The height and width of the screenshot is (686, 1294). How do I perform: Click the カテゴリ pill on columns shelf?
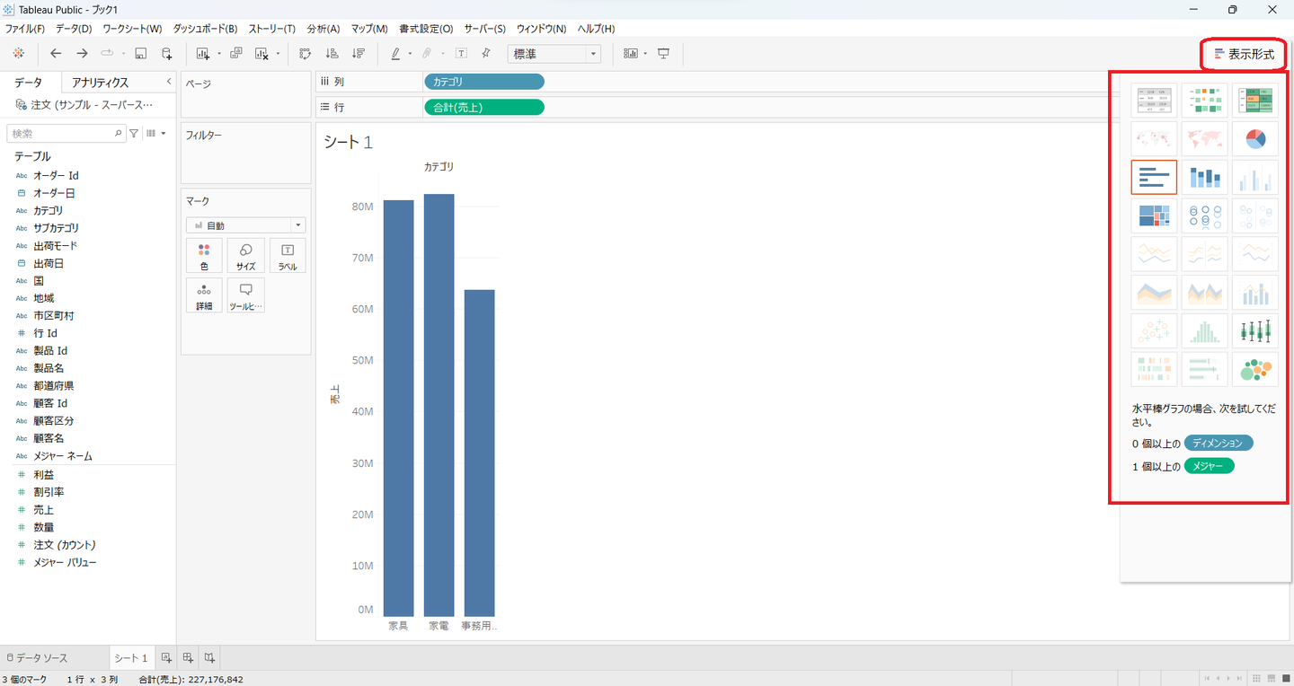pos(483,82)
